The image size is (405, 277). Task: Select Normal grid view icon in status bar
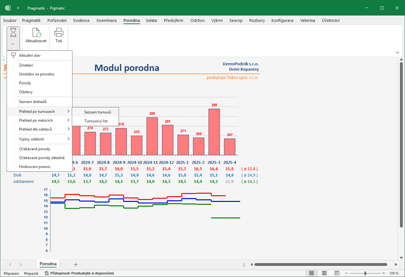click(x=312, y=273)
